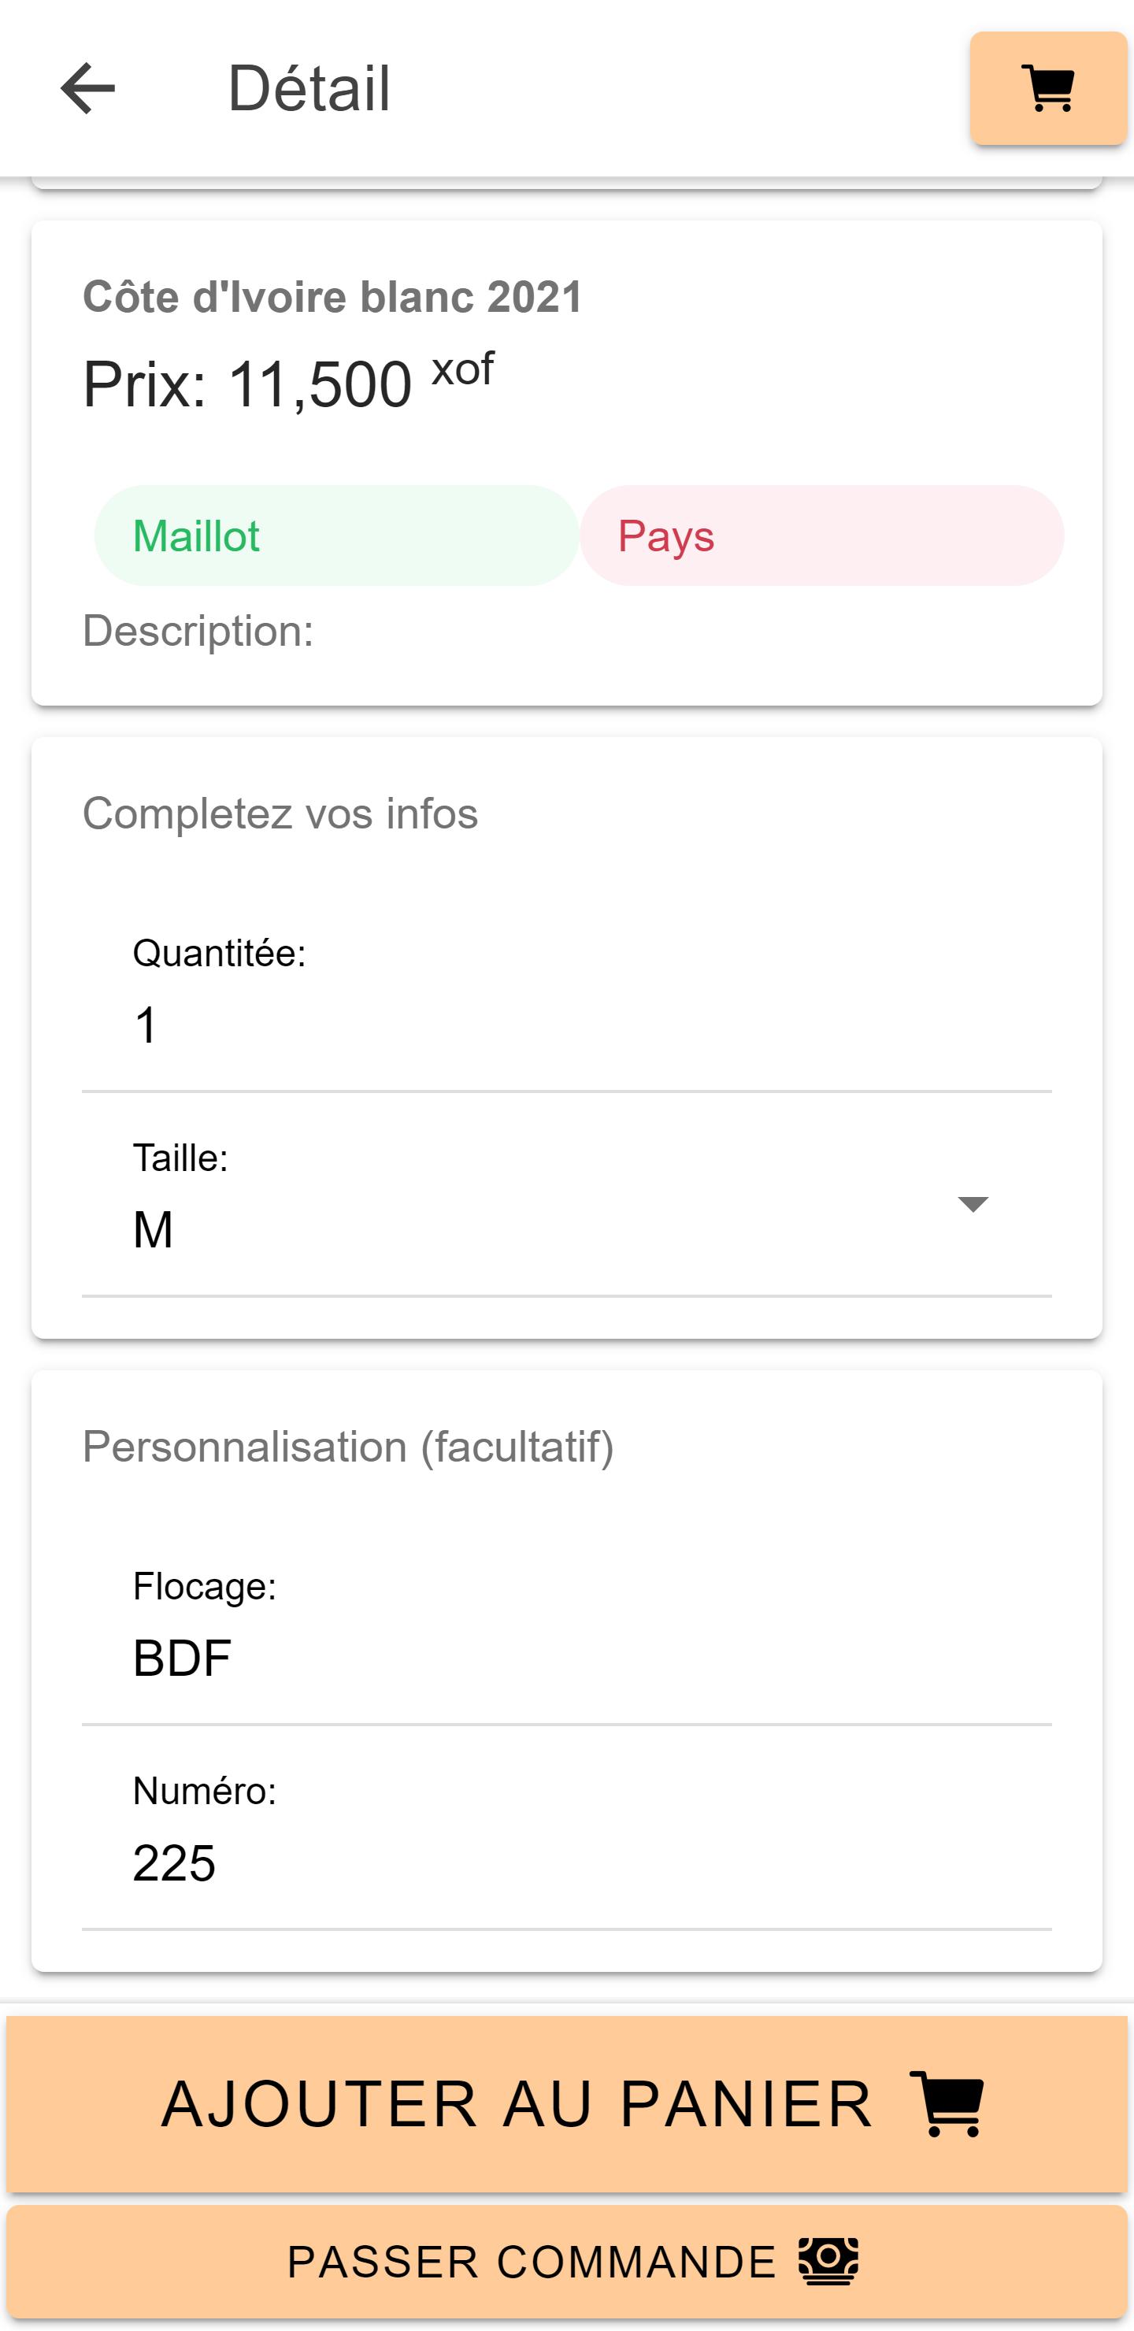Click the Flocage field containing BDF

pos(566,1658)
